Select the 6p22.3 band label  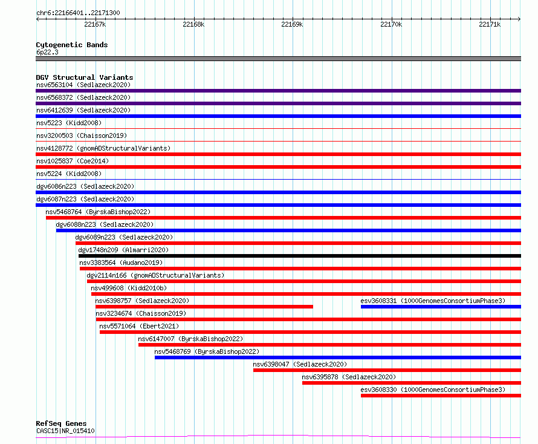tap(47, 52)
